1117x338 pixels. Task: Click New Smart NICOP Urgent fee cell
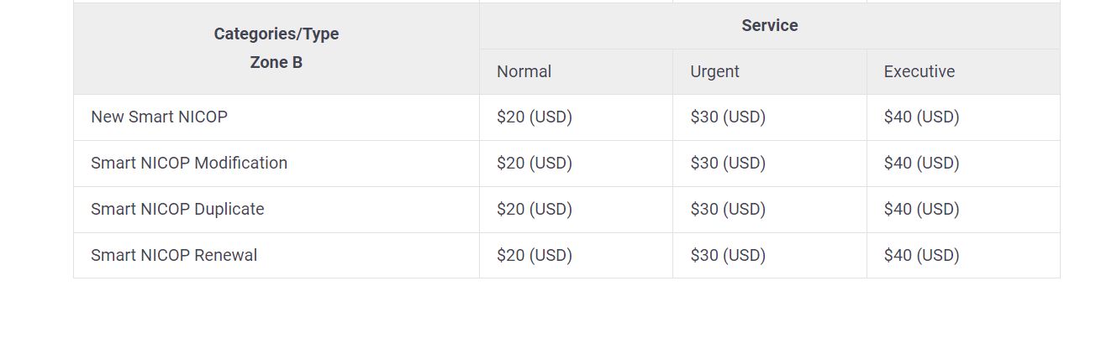click(728, 117)
